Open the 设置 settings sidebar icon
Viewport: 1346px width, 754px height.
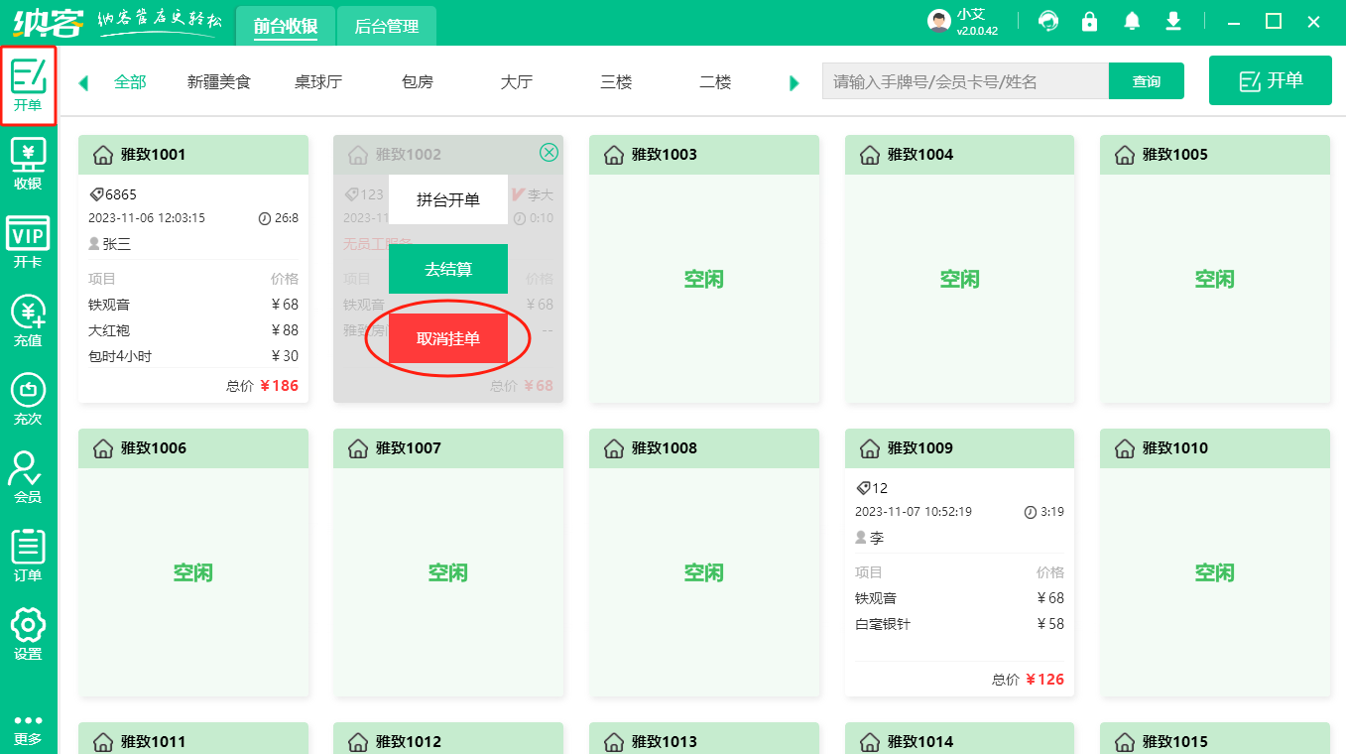pyautogui.click(x=29, y=634)
